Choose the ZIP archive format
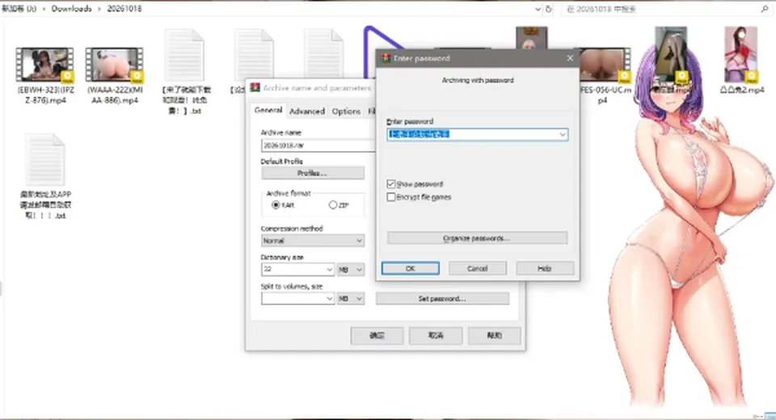Viewport: 776px width, 420px height. pos(333,205)
